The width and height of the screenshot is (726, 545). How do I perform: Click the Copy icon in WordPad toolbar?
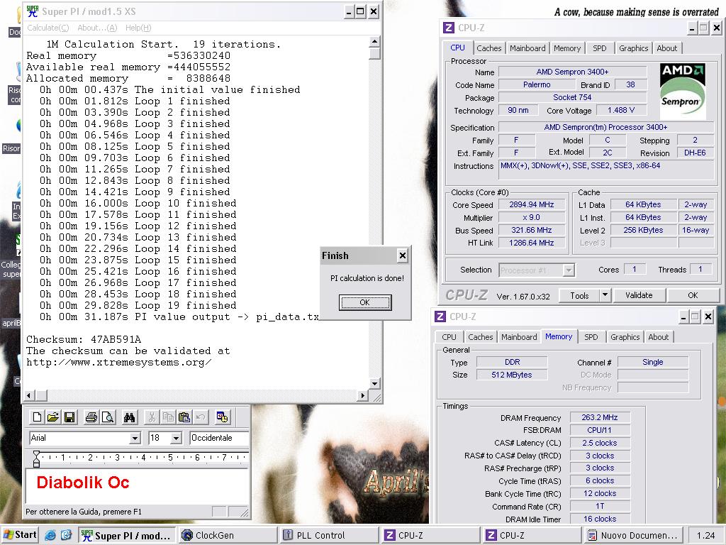tap(168, 417)
